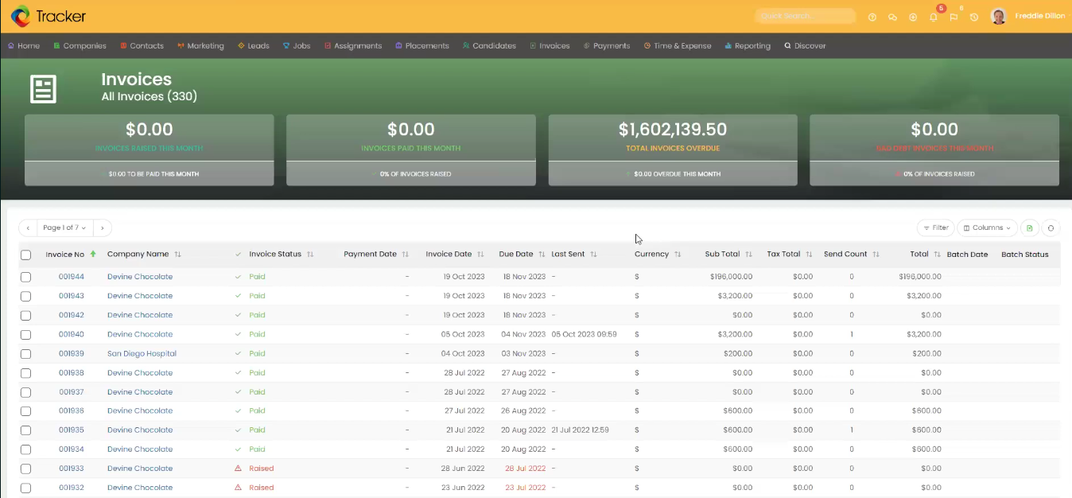Go to next page arrow

(x=102, y=228)
